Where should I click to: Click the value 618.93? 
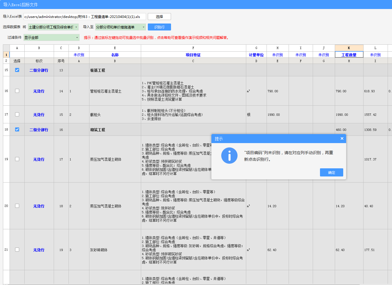pyautogui.click(x=370, y=91)
